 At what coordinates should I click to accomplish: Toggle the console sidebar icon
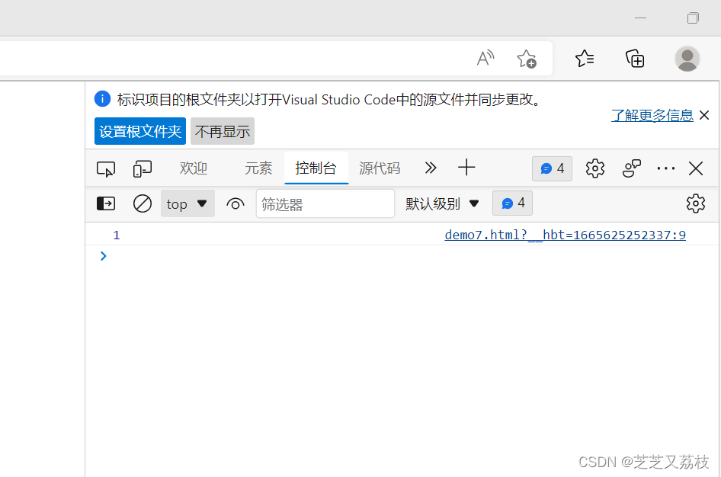coord(106,203)
